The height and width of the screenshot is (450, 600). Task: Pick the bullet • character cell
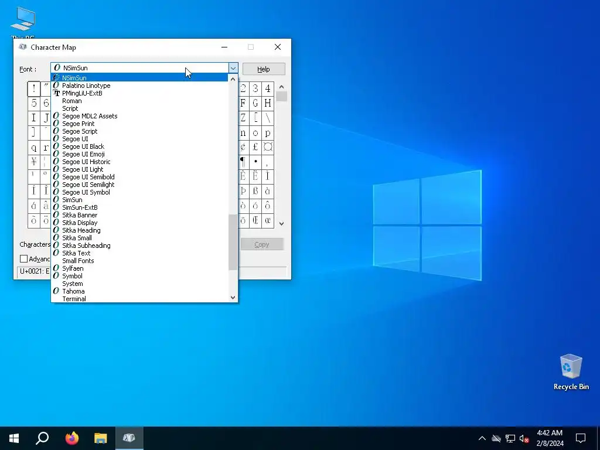(x=255, y=162)
